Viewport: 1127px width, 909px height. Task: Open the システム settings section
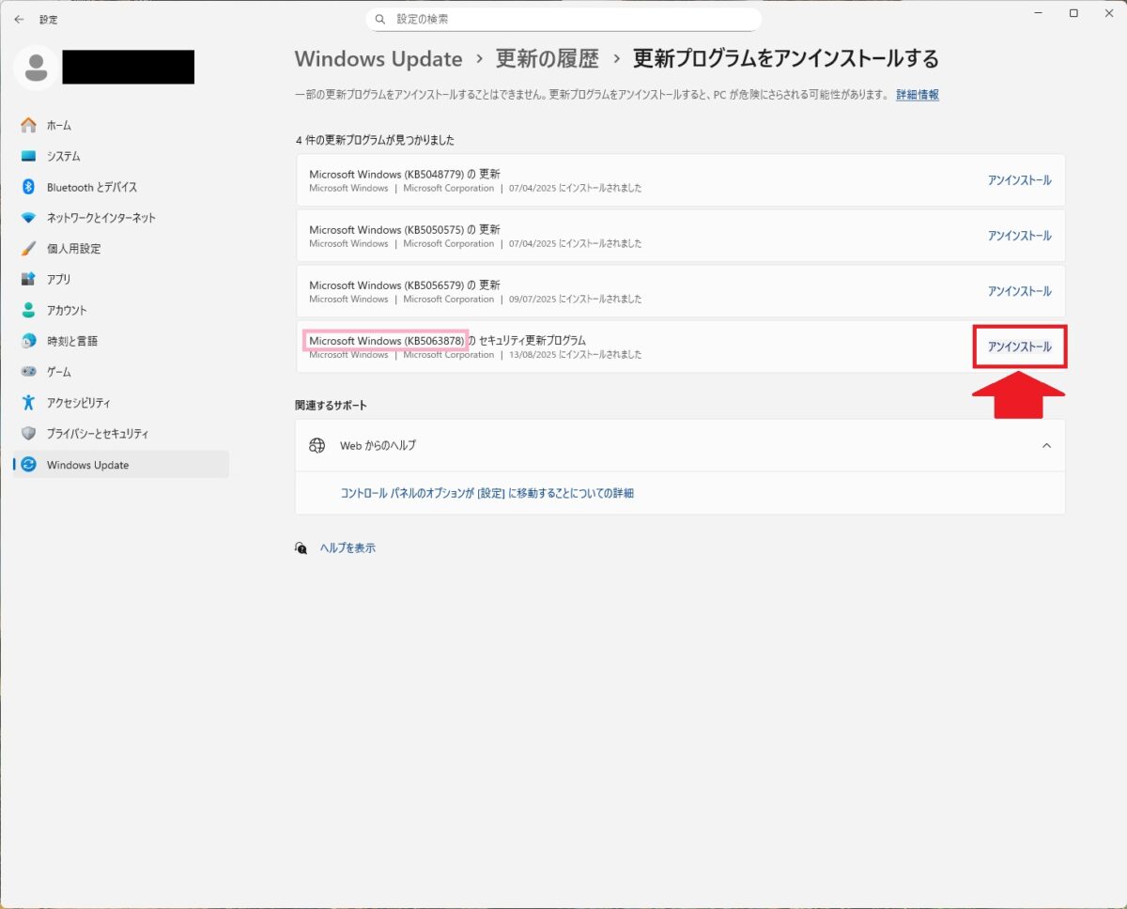coord(66,156)
